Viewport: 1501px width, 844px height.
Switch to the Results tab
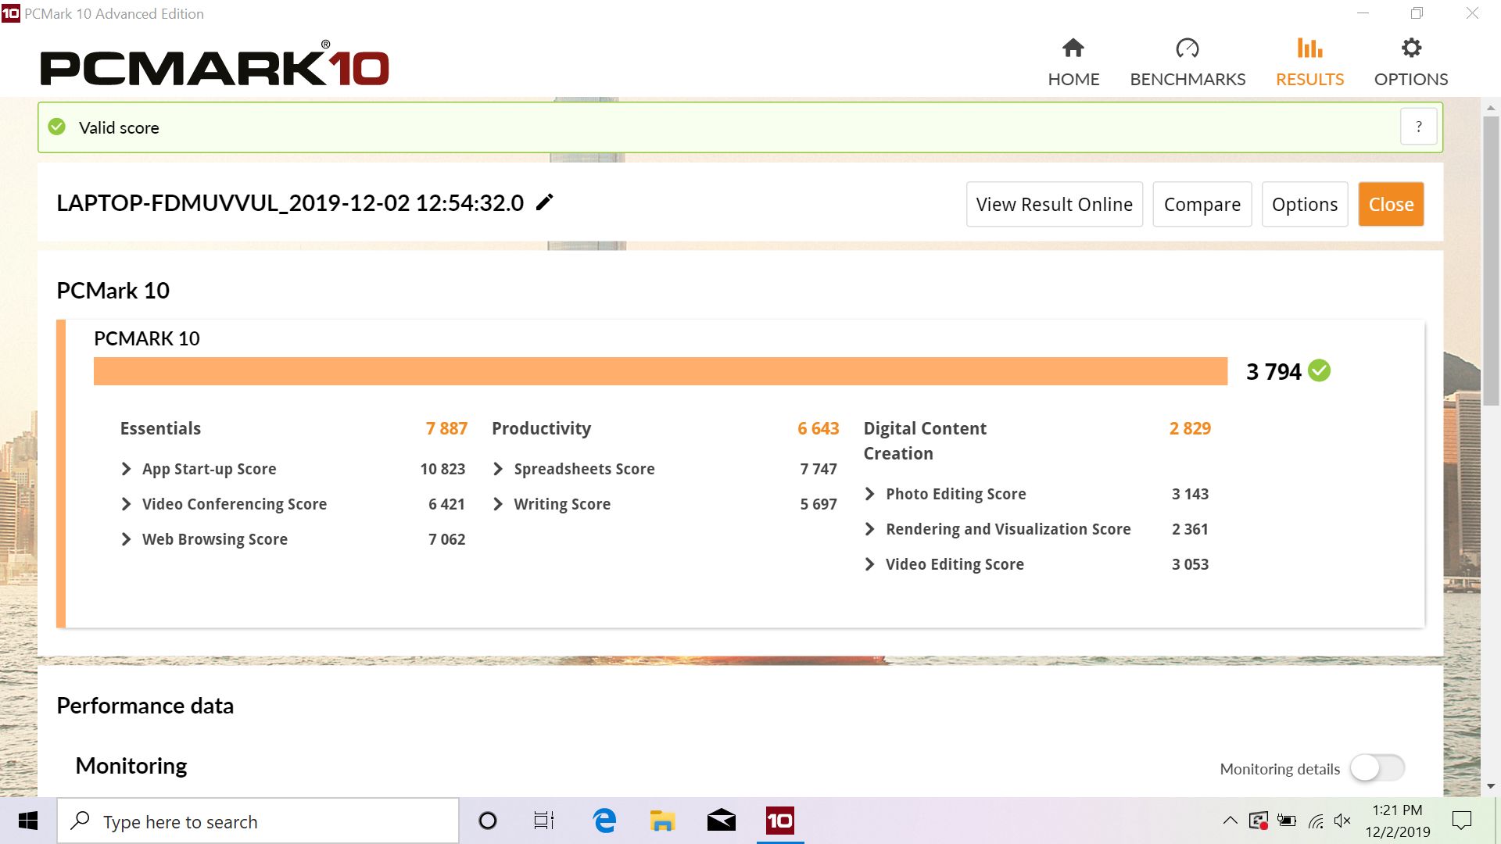(x=1309, y=63)
